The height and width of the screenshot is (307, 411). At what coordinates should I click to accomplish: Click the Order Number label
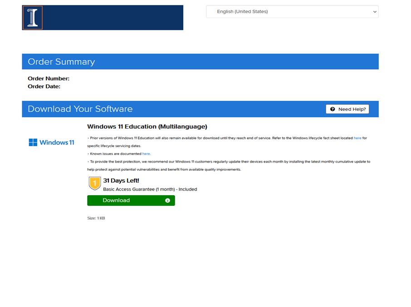pos(49,79)
